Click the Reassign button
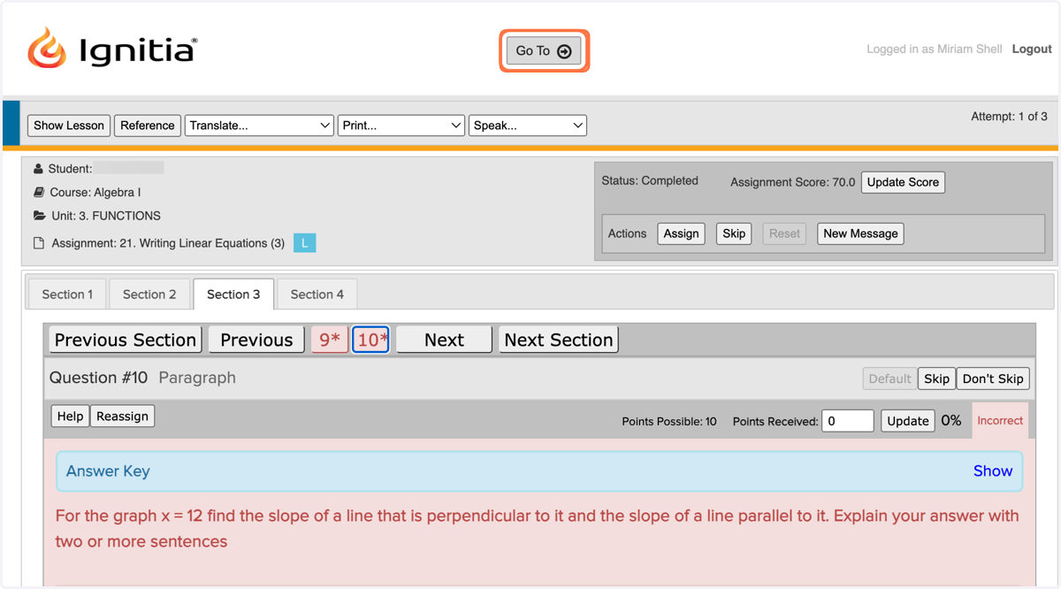 (123, 417)
